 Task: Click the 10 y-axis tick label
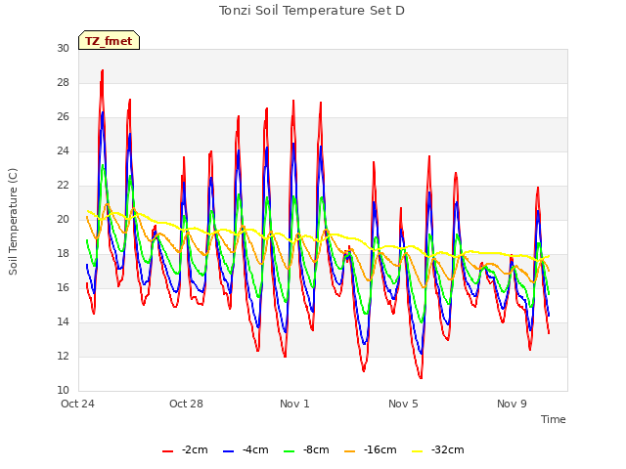[x=63, y=391]
